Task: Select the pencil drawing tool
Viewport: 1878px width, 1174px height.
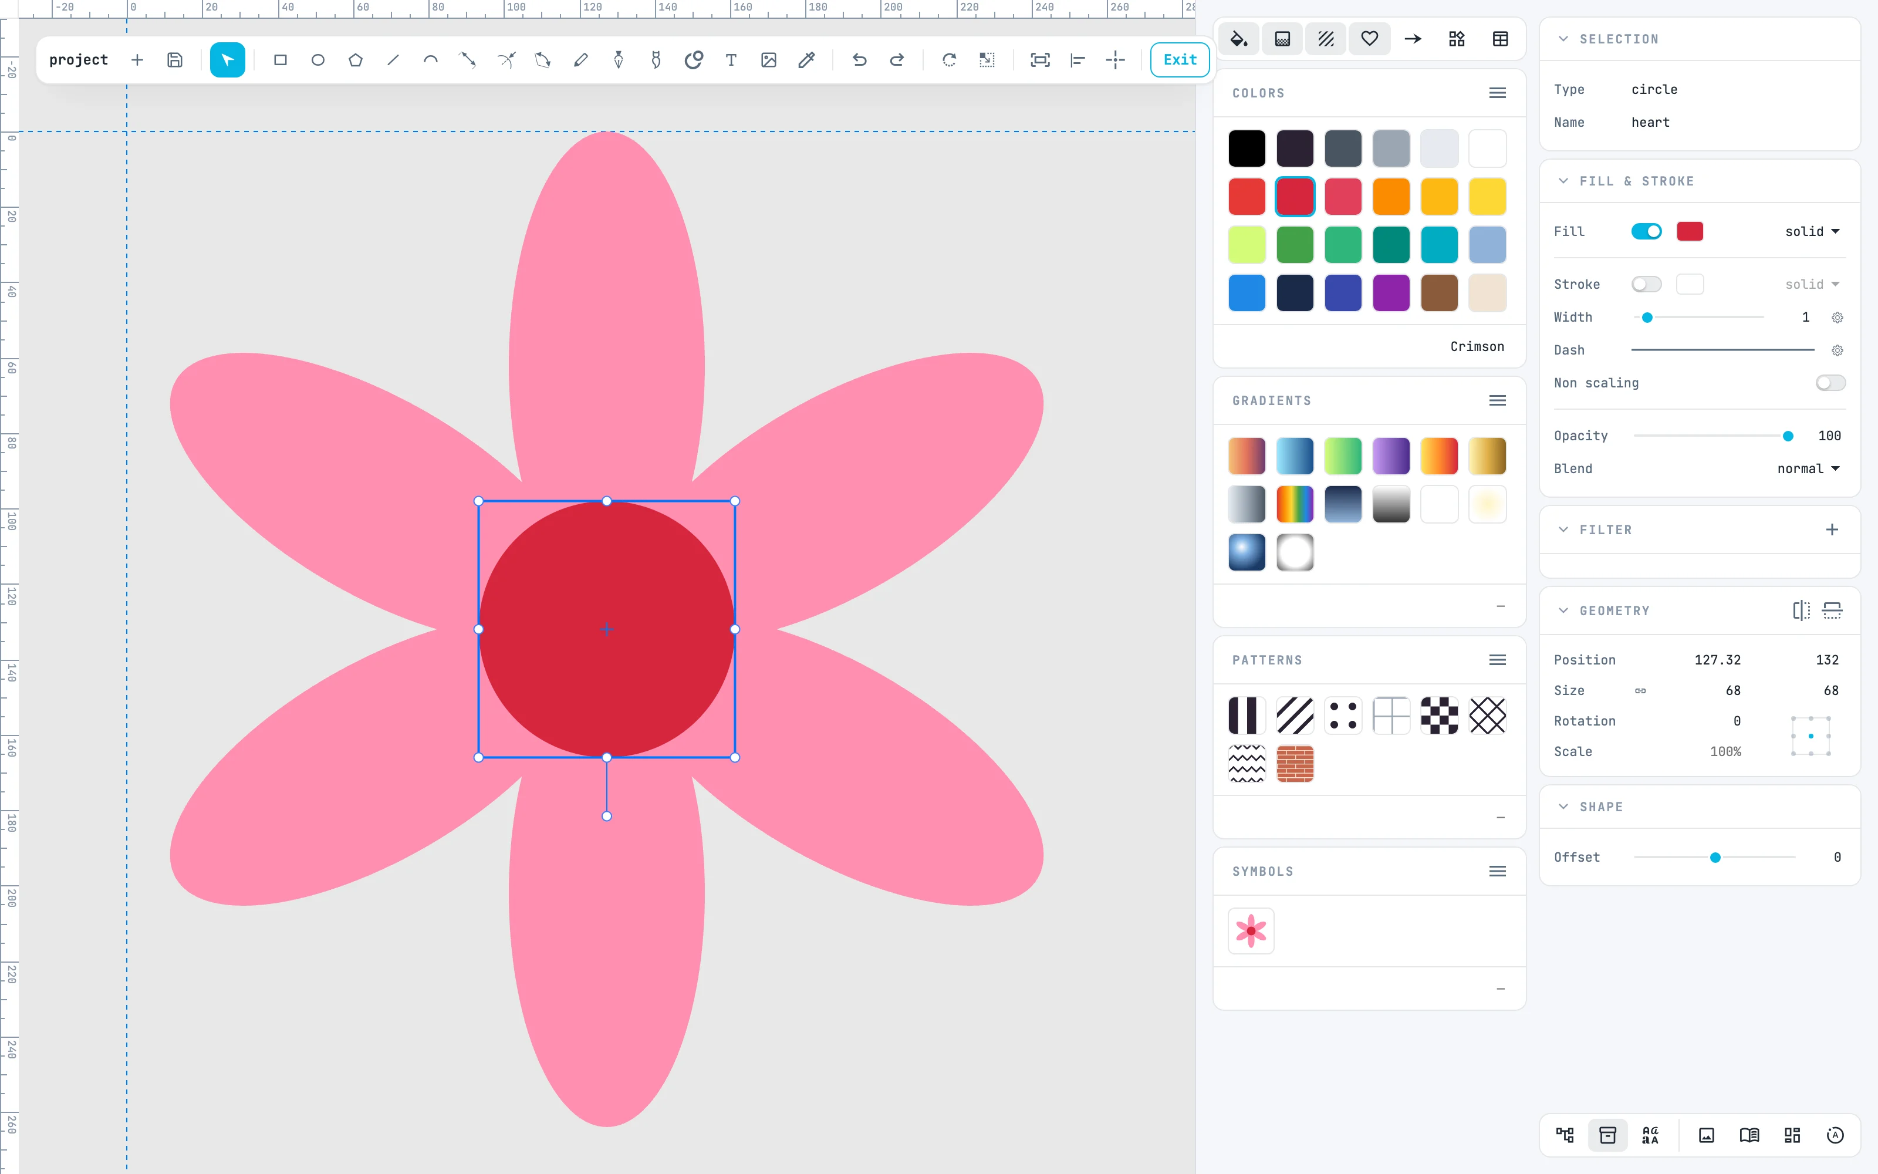Action: pyautogui.click(x=580, y=60)
